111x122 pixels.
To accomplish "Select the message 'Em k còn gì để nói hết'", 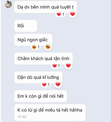I will click(x=41, y=96).
